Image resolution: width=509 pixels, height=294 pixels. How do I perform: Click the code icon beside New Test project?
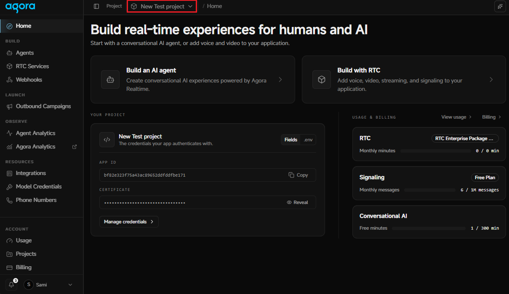coord(107,140)
